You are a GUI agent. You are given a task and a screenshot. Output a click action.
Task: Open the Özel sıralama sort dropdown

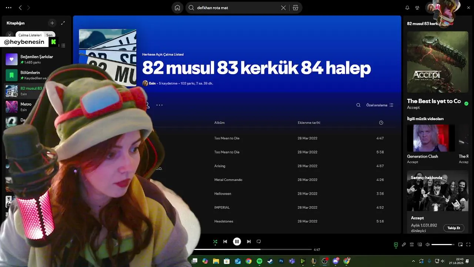tap(380, 105)
